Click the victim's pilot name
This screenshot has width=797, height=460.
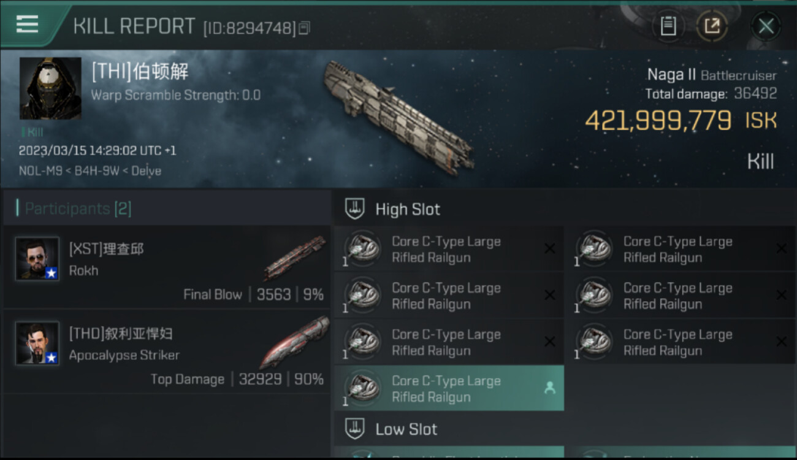pos(140,72)
